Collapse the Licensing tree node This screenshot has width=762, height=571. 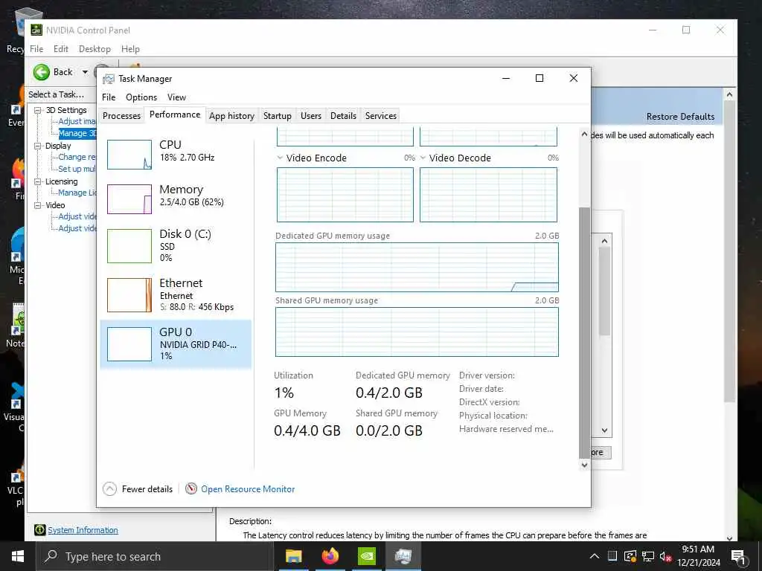click(x=37, y=181)
